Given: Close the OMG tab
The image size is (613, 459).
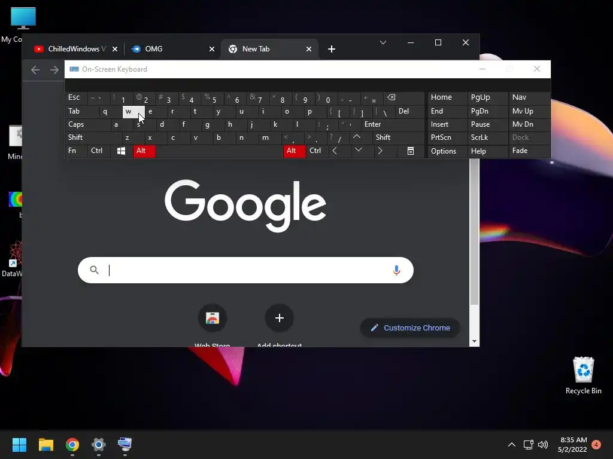Looking at the screenshot, I should 212,49.
